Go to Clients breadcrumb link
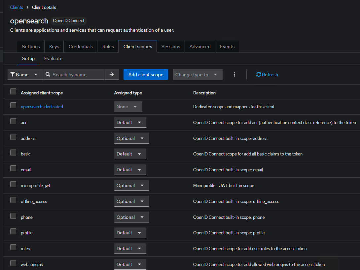Image resolution: width=360 pixels, height=270 pixels. click(17, 7)
